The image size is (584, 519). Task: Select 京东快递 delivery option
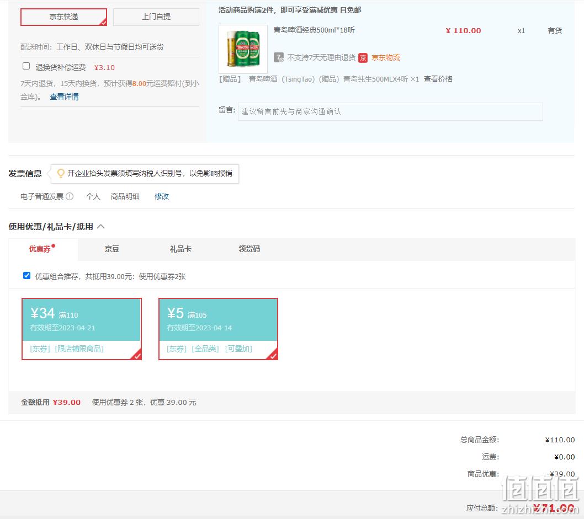(x=63, y=17)
